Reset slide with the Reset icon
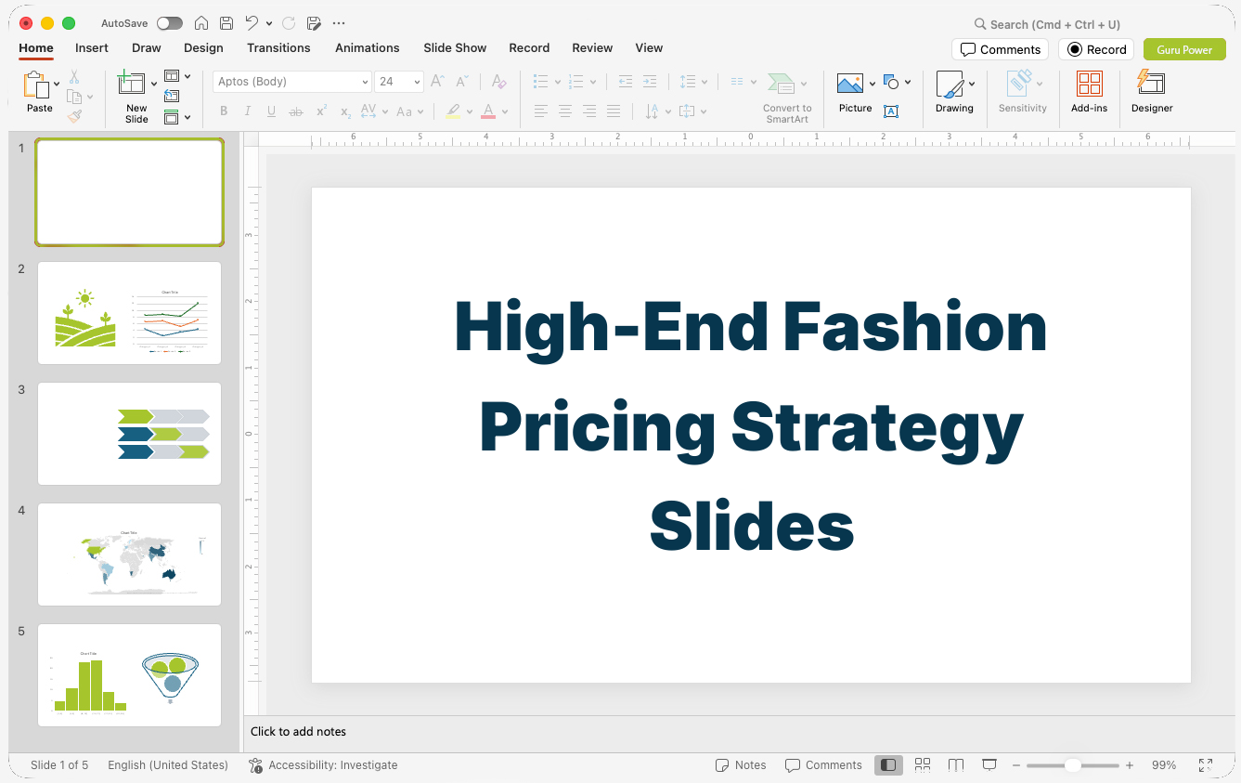This screenshot has width=1241, height=783. click(x=172, y=96)
